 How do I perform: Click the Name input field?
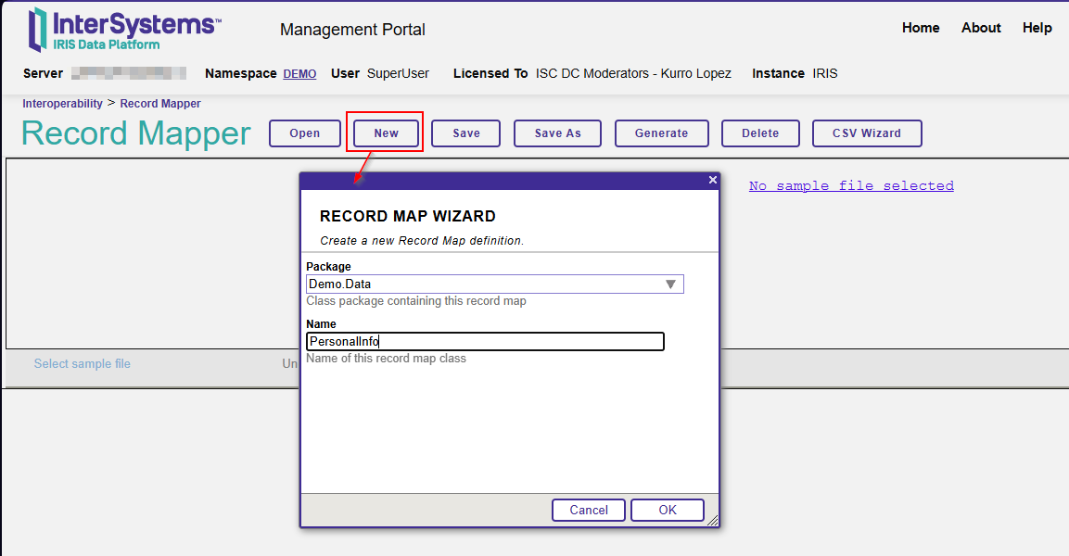tap(485, 342)
